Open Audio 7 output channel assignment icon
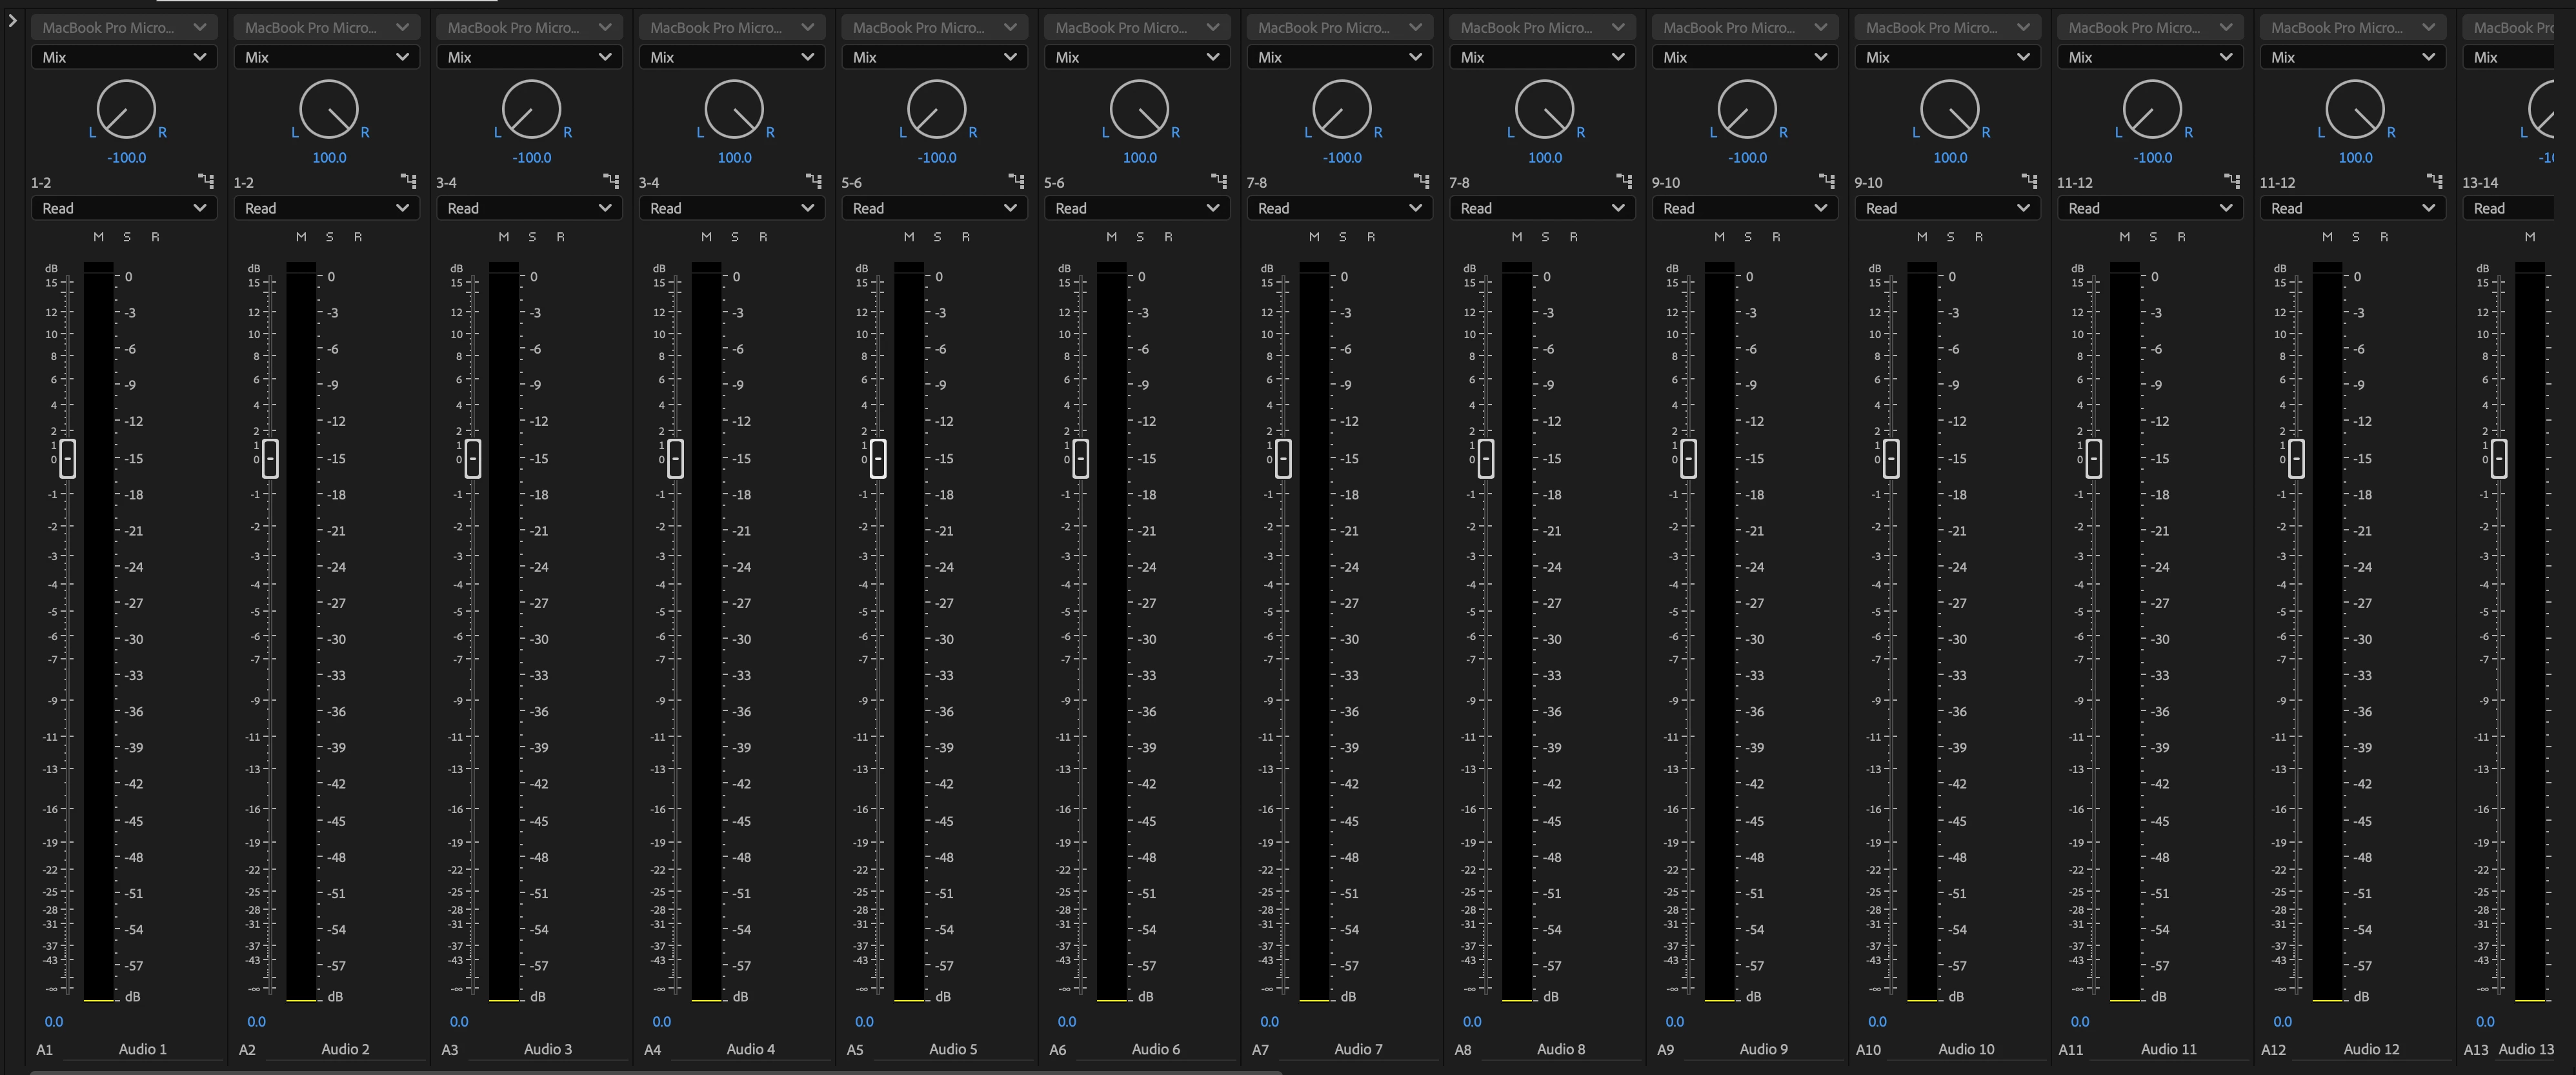2576x1075 pixels. tap(1422, 181)
